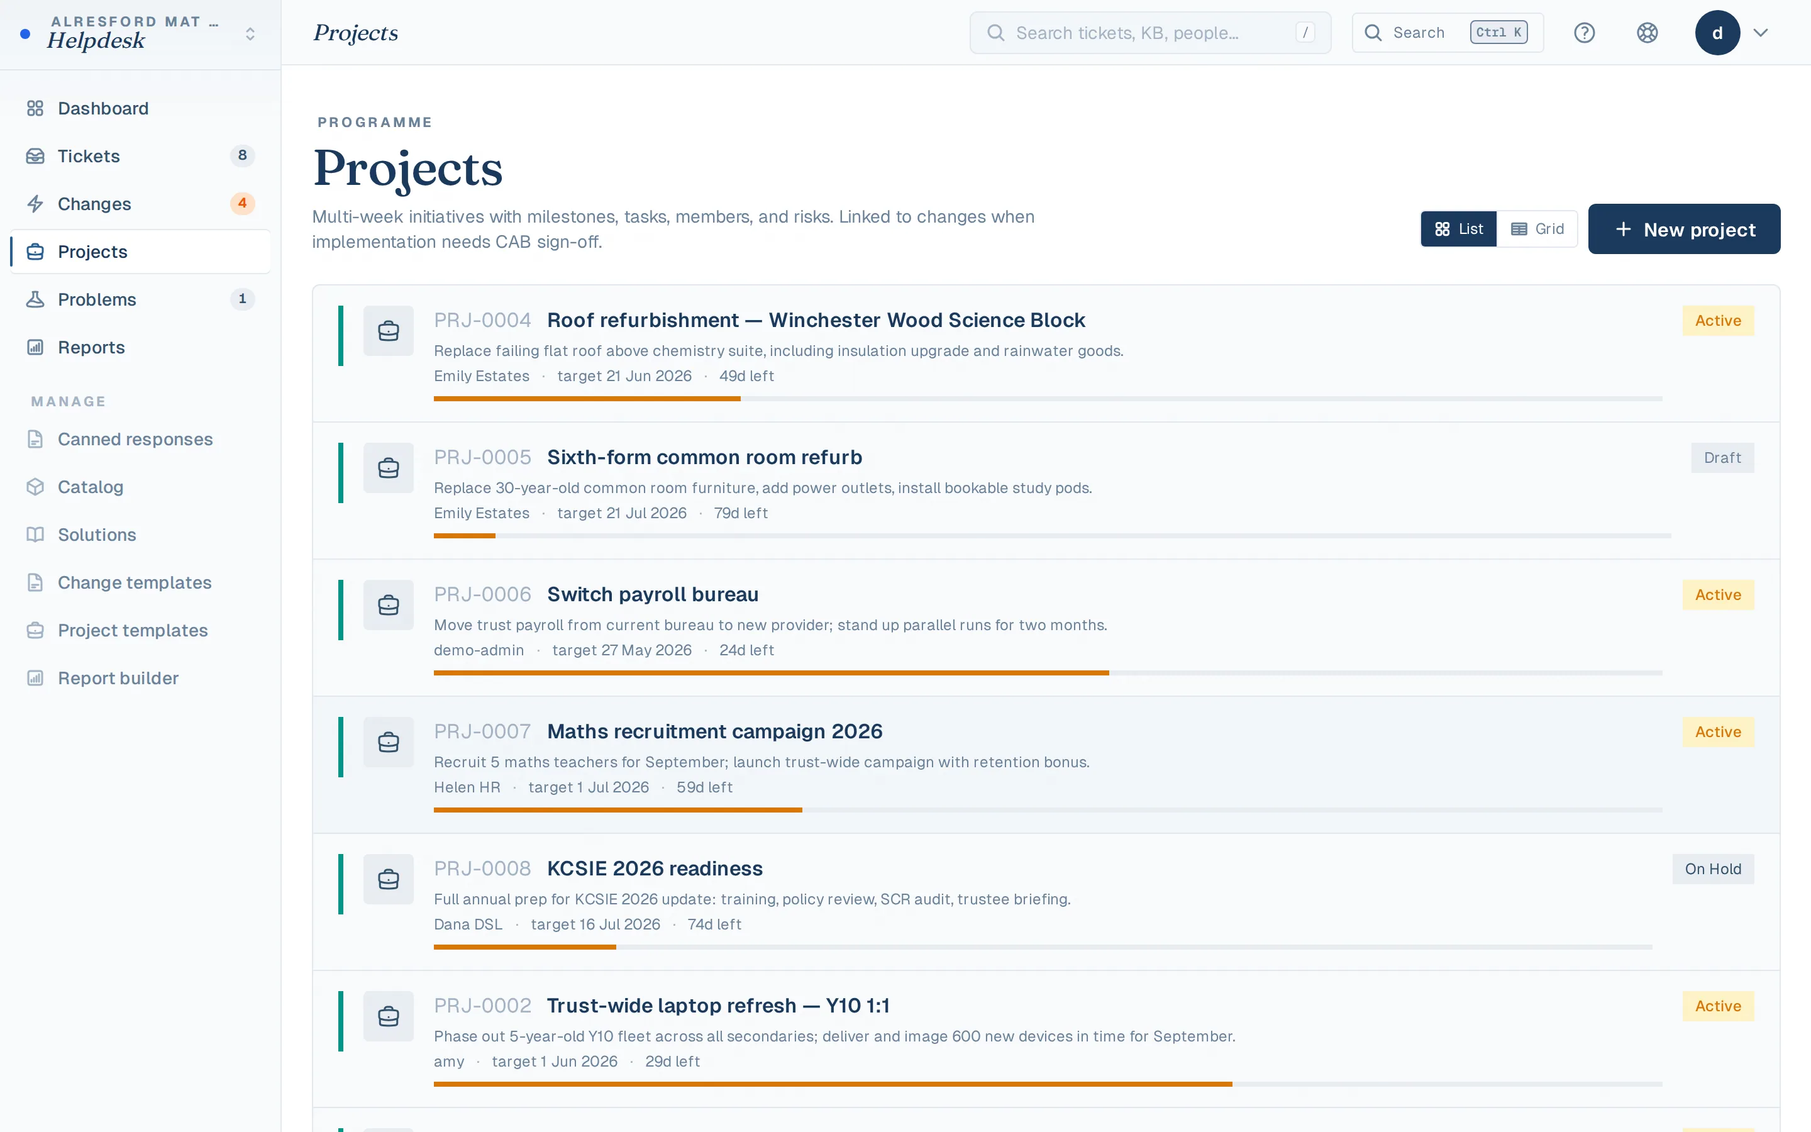Click the New project button
The width and height of the screenshot is (1811, 1132).
tap(1684, 229)
